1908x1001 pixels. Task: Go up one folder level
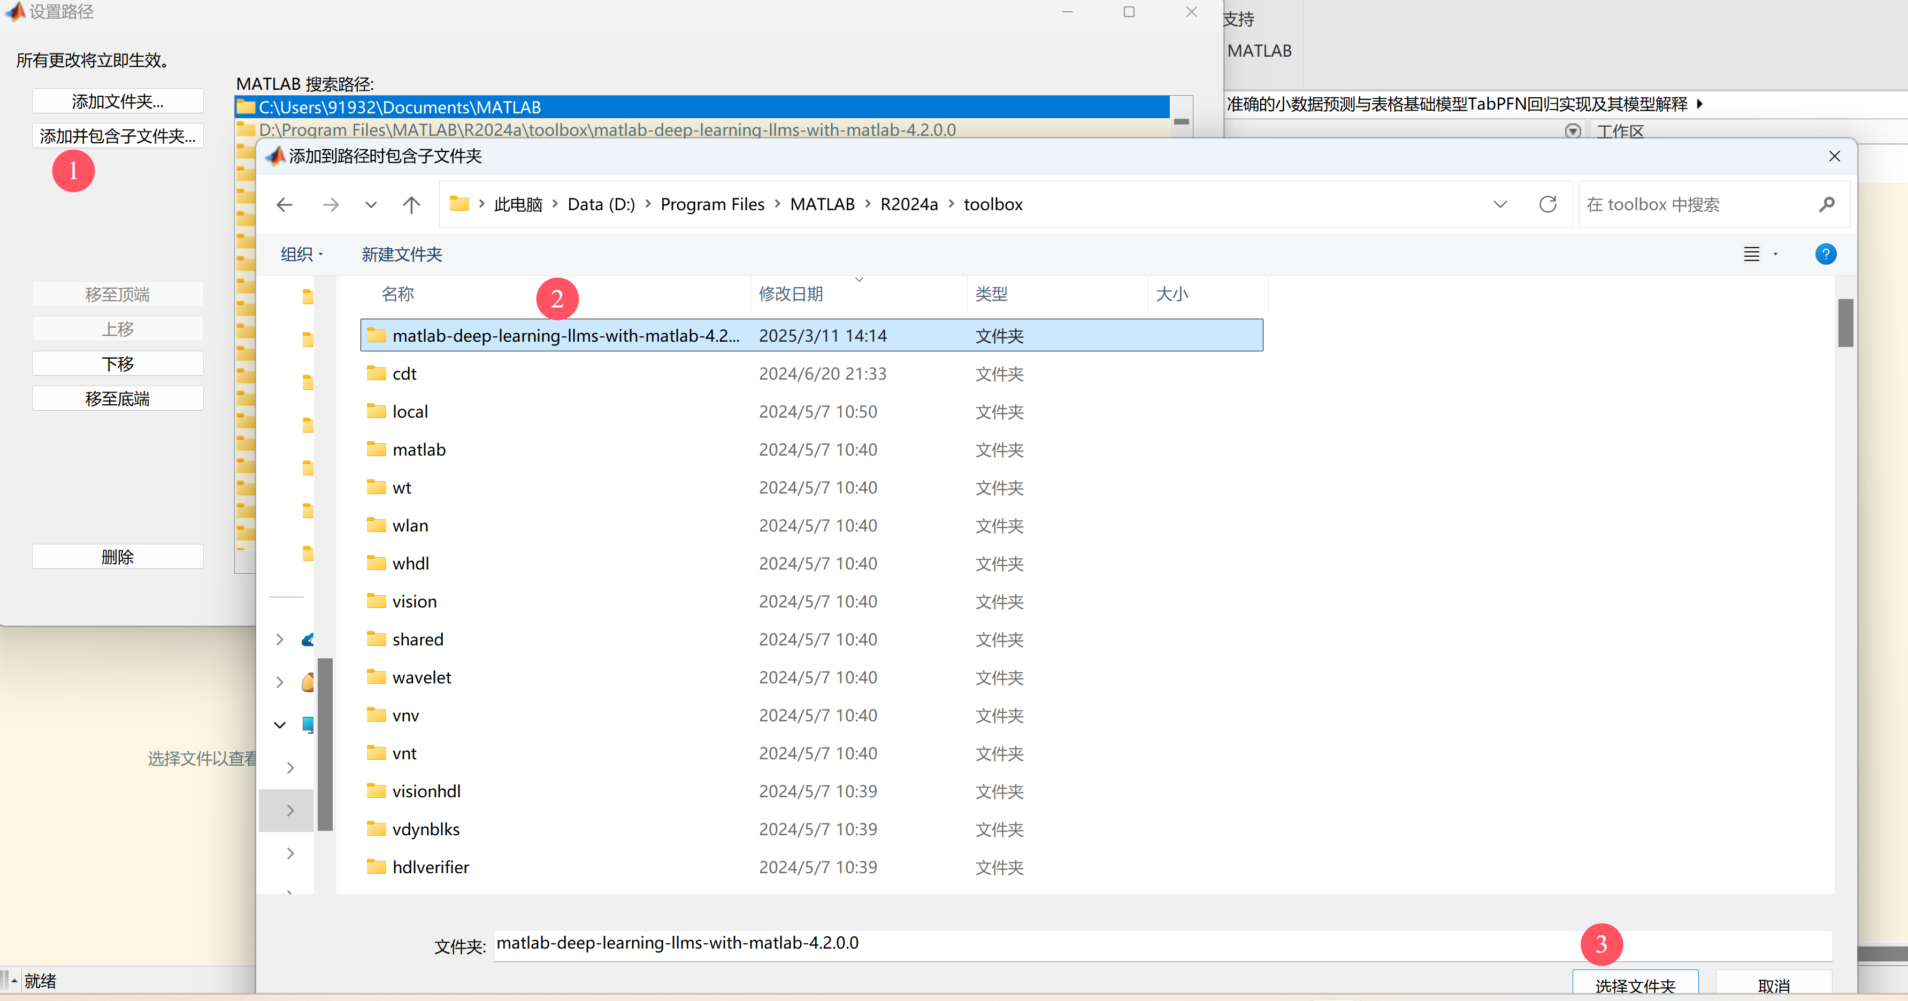click(x=411, y=204)
